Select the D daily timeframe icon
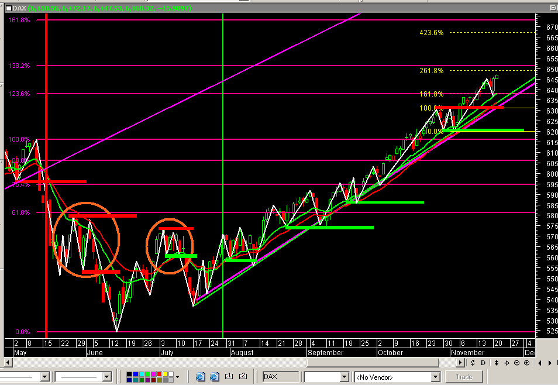The width and height of the screenshot is (558, 385). [x=483, y=363]
